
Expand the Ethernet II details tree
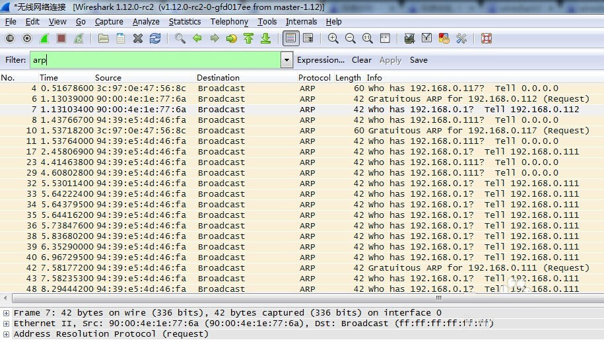[x=6, y=324]
